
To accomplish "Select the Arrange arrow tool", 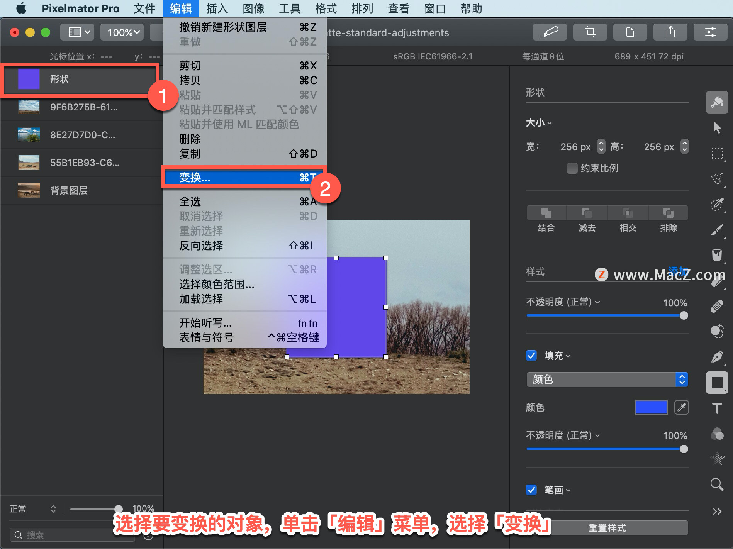I will click(x=717, y=127).
